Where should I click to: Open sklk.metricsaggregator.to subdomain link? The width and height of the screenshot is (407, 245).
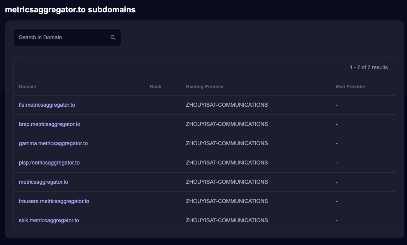(49, 220)
